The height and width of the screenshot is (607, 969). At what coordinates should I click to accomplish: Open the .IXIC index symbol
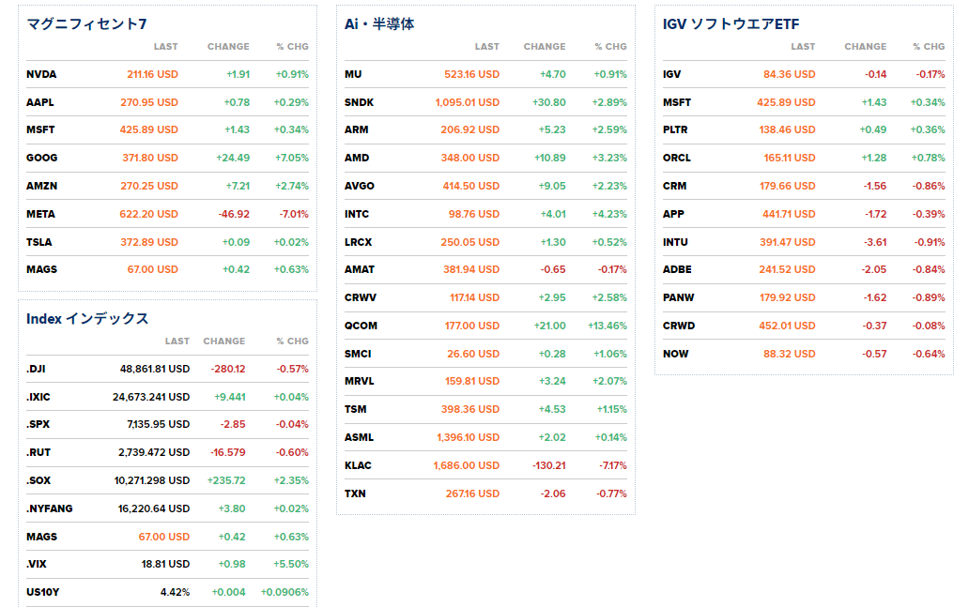[x=38, y=397]
